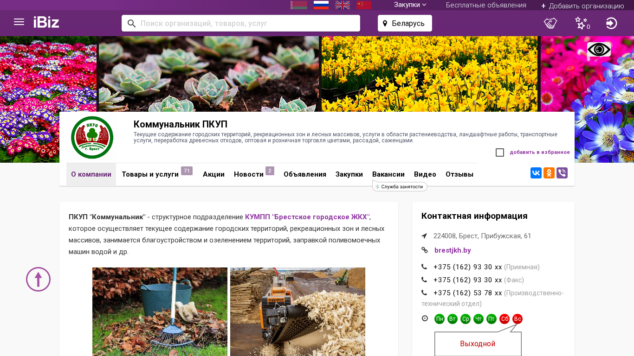
Task: Share on Odnoklassniki
Action: point(549,173)
